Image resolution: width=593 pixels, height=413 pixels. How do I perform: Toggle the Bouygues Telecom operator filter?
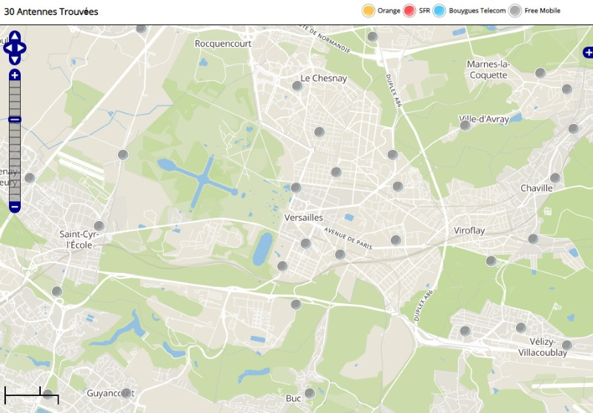pyautogui.click(x=440, y=10)
